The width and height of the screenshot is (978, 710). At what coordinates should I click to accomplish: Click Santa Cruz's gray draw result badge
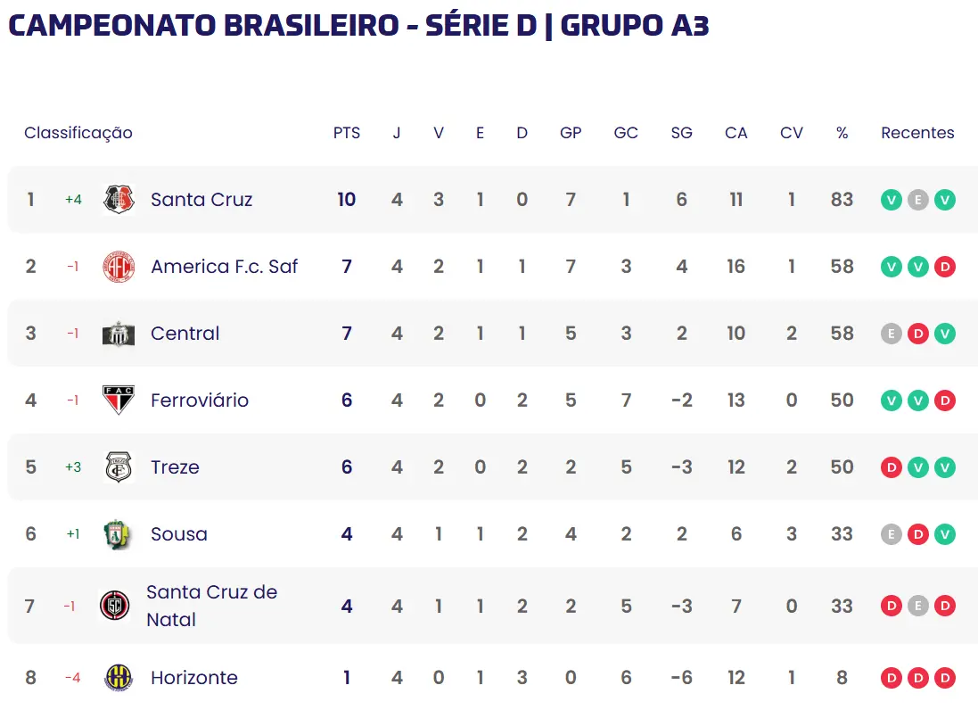click(x=917, y=200)
